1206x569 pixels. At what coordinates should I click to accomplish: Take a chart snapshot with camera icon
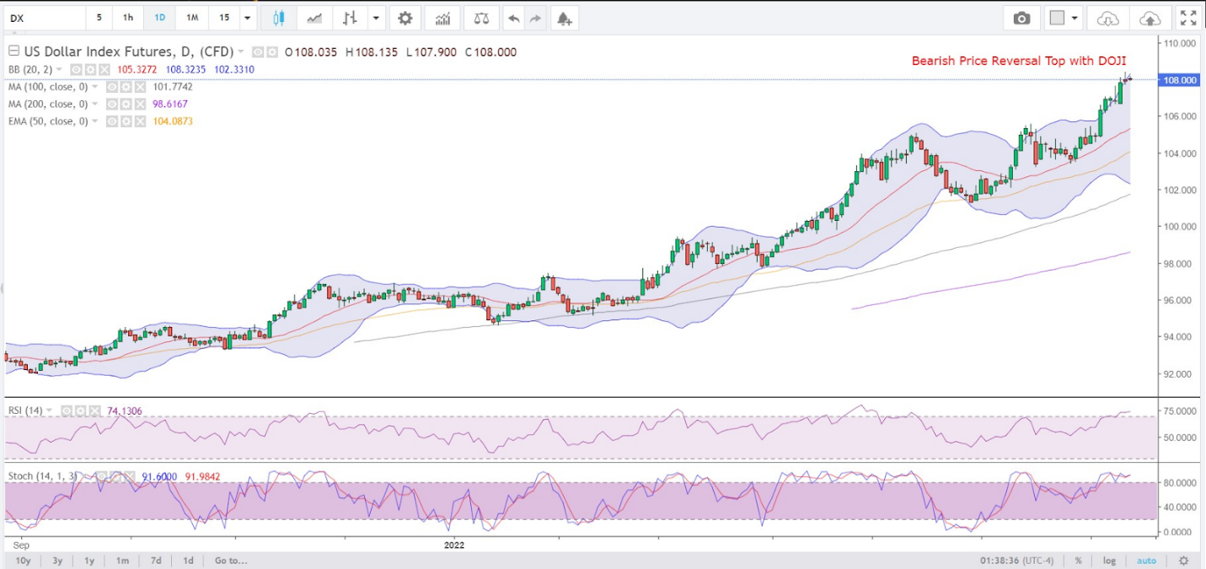[1022, 18]
